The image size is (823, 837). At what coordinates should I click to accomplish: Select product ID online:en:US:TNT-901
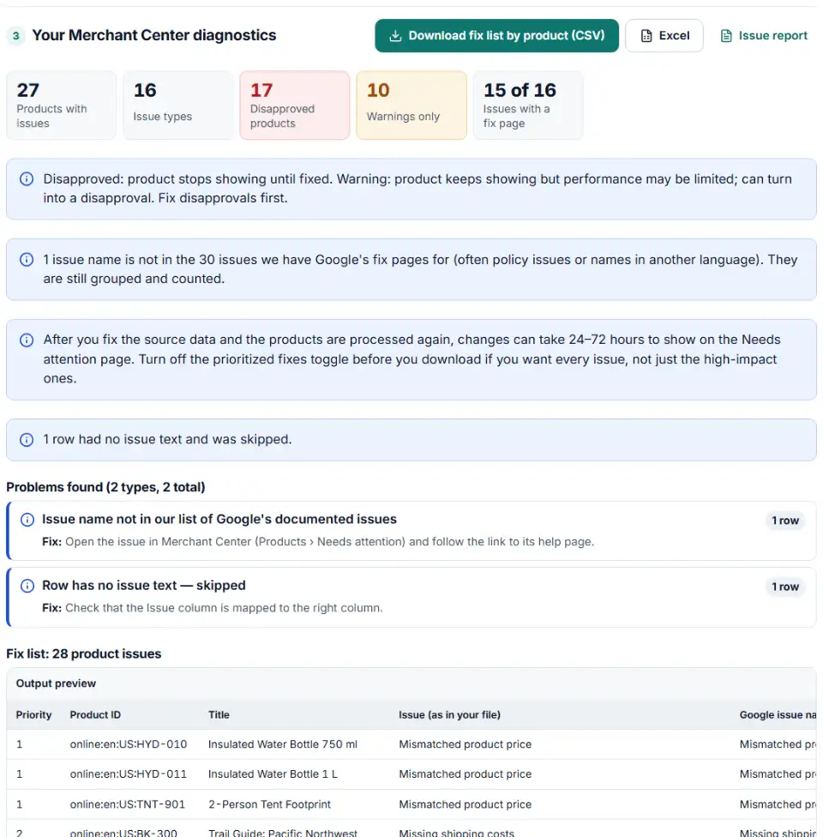pos(127,805)
